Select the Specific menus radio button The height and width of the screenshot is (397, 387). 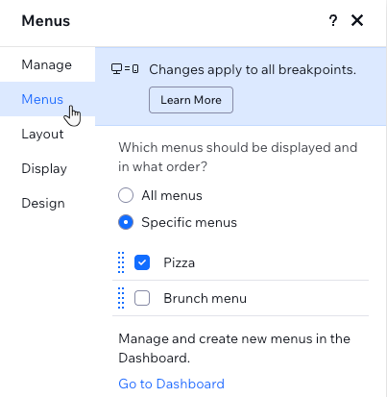tap(126, 222)
